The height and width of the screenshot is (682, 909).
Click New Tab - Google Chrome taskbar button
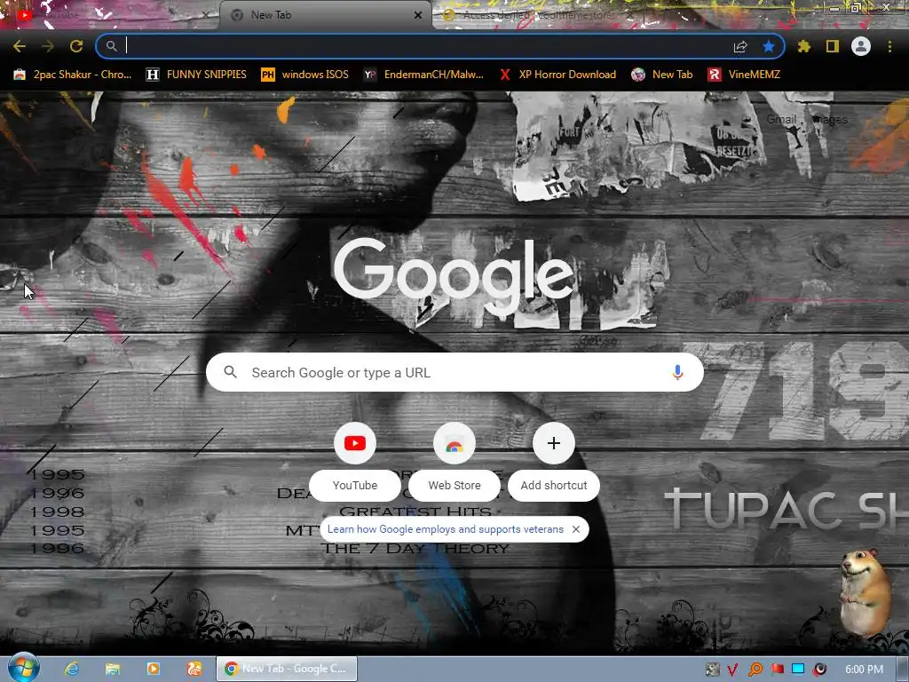tap(287, 669)
